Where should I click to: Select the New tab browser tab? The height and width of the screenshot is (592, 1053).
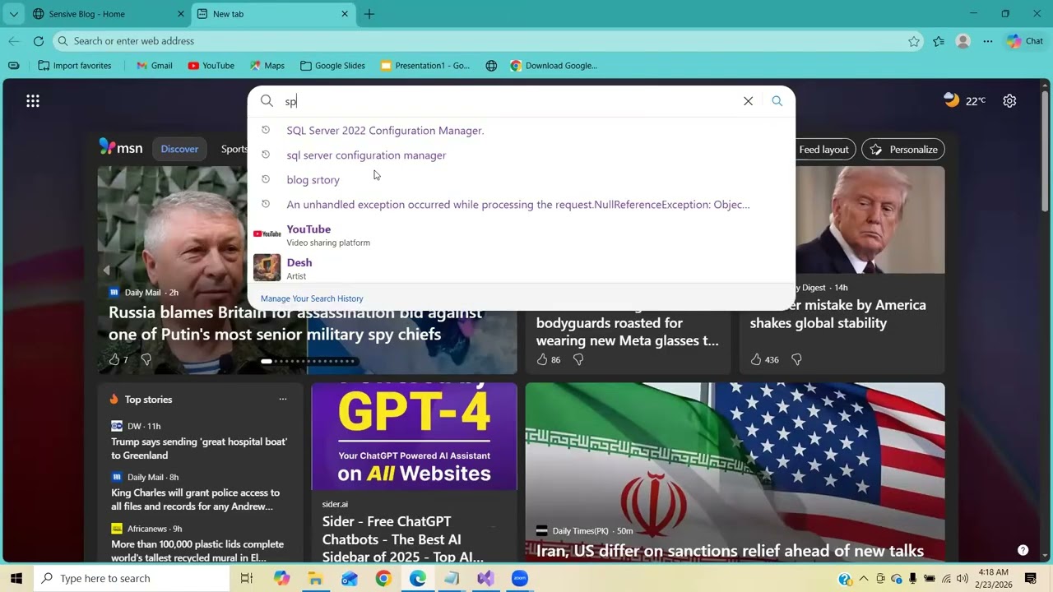[x=273, y=14]
